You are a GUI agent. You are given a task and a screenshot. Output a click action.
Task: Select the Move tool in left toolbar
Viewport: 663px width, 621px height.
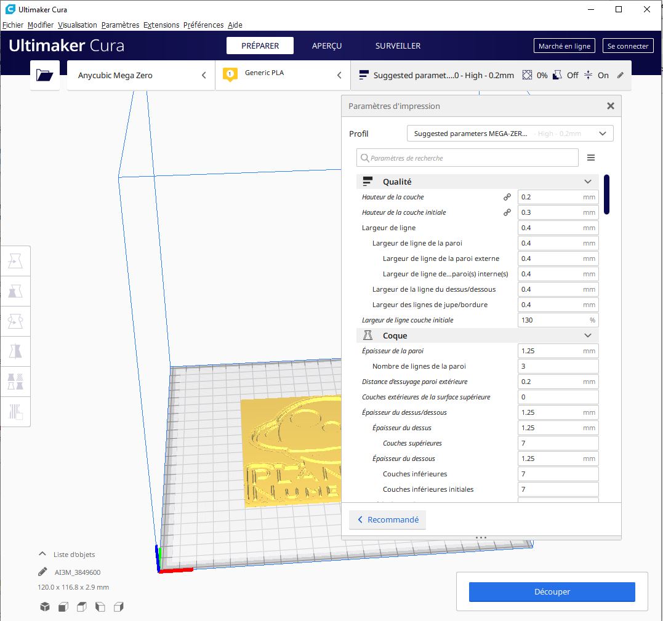[15, 261]
